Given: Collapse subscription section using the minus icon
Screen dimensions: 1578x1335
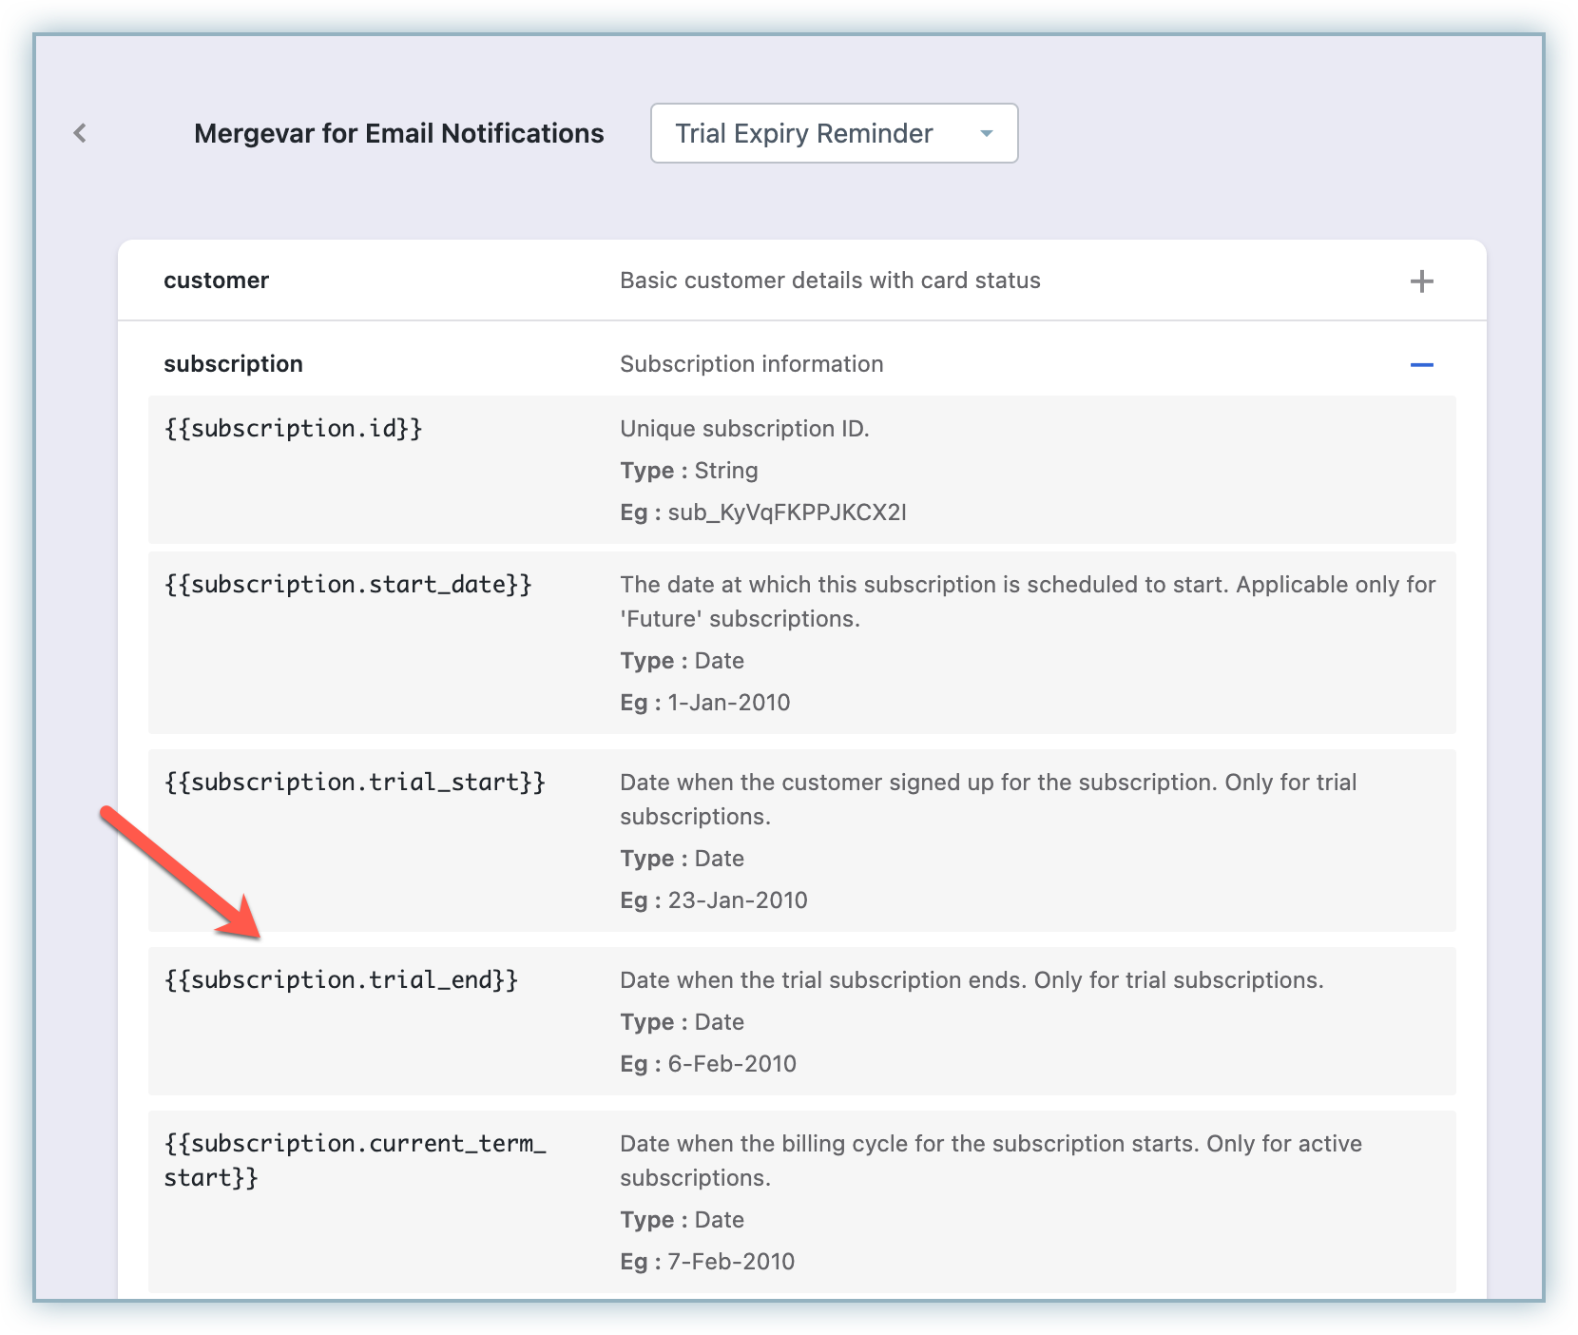Looking at the screenshot, I should click(x=1421, y=365).
